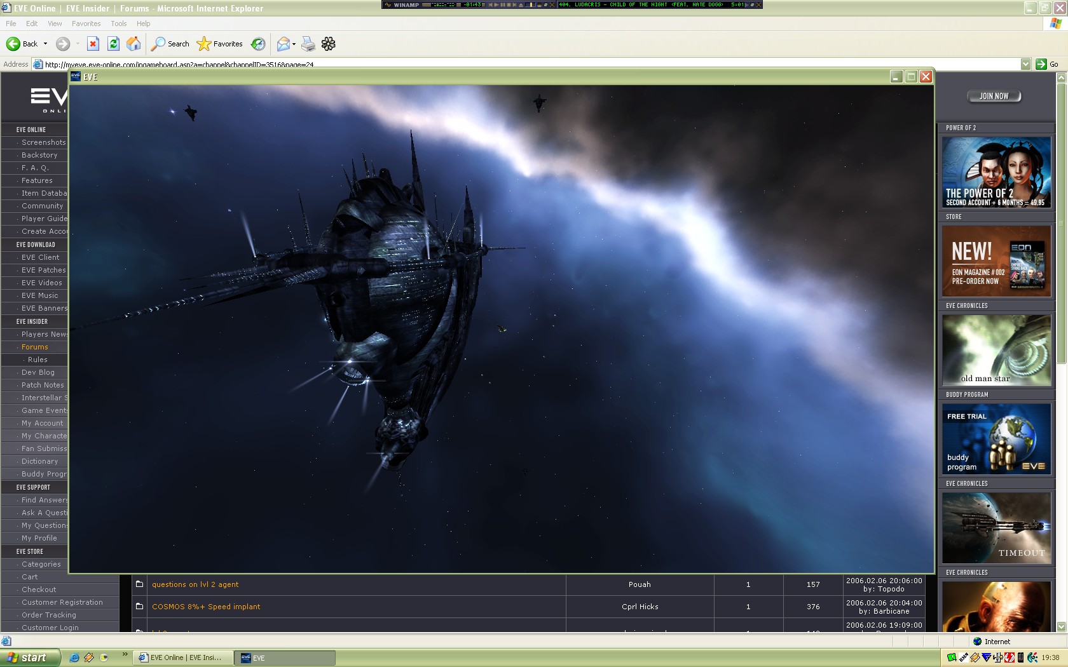
Task: Open the Power of 2 promo banner
Action: 996,172
